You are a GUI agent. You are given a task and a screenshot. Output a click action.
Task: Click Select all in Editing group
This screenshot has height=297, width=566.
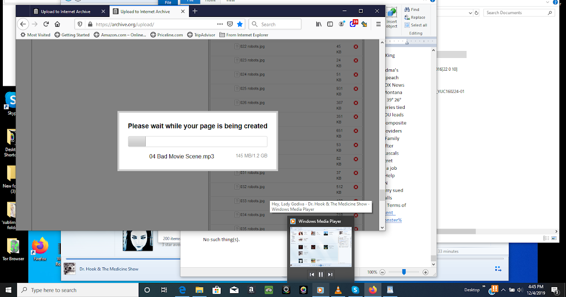[416, 25]
